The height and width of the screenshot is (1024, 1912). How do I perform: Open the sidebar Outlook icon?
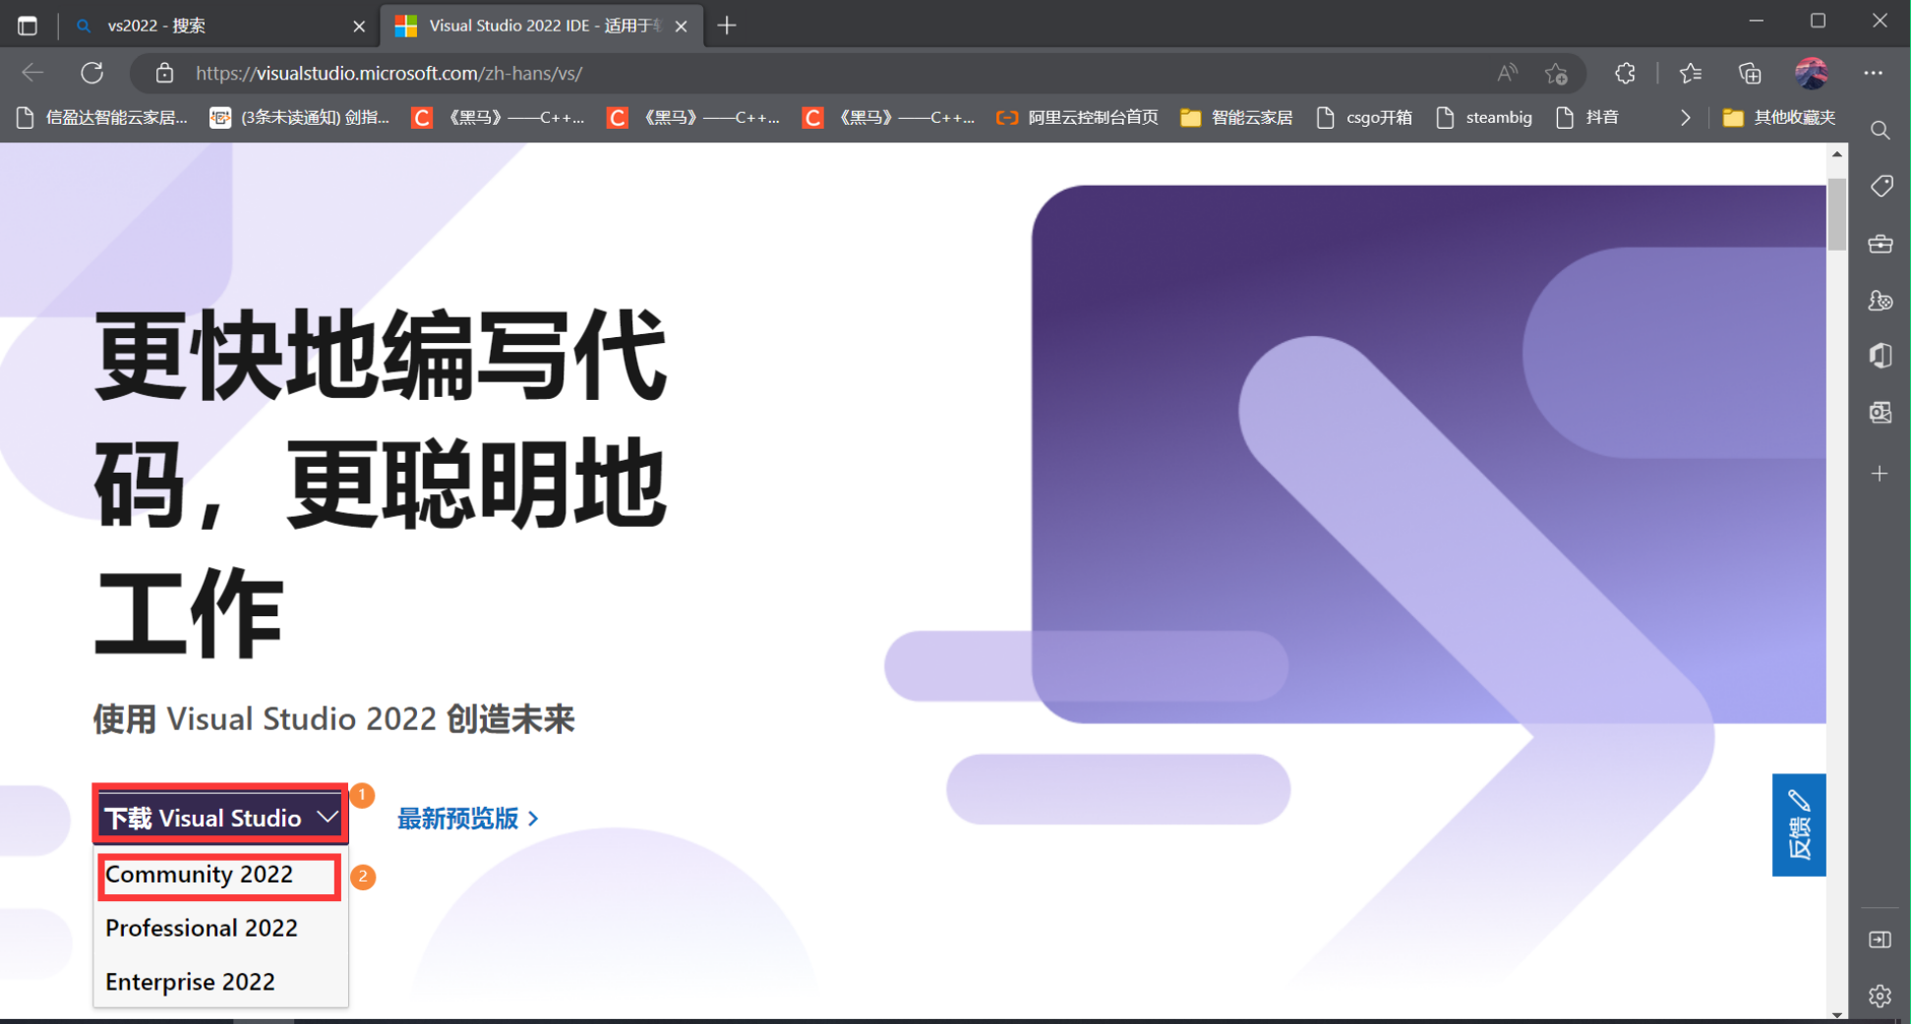pyautogui.click(x=1881, y=413)
